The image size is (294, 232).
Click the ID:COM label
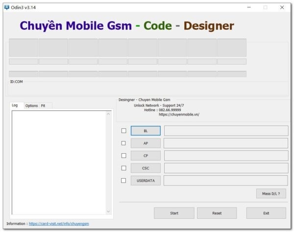pyautogui.click(x=17, y=82)
